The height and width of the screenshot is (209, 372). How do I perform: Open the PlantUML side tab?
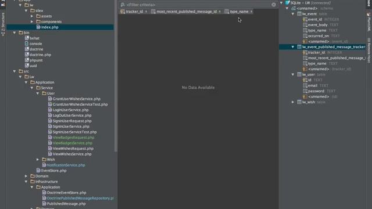pyautogui.click(x=369, y=22)
